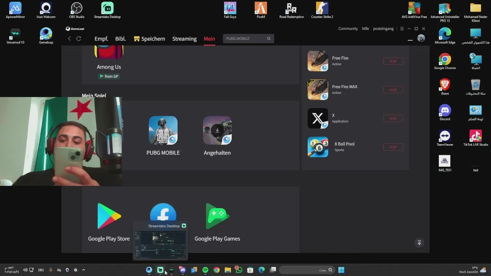Open Google Play Store in Gameloop
This screenshot has height=276, width=491.
pos(109,217)
